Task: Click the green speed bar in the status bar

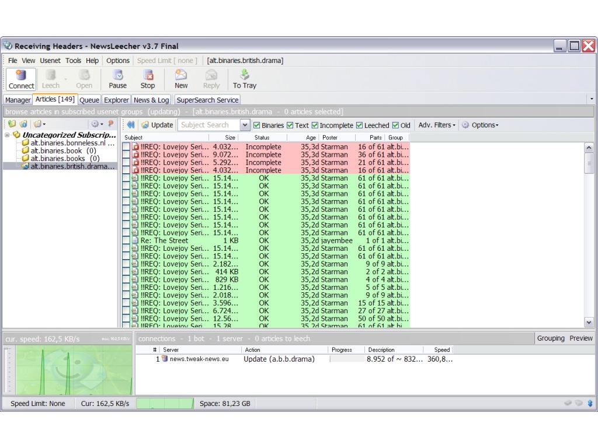Action: (x=165, y=403)
